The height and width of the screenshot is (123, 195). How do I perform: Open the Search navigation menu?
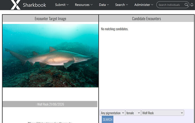pos(122,5)
